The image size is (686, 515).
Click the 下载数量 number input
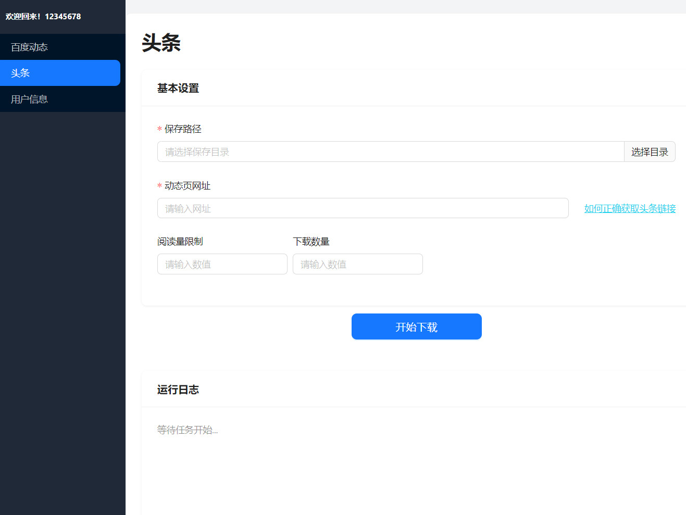(357, 264)
